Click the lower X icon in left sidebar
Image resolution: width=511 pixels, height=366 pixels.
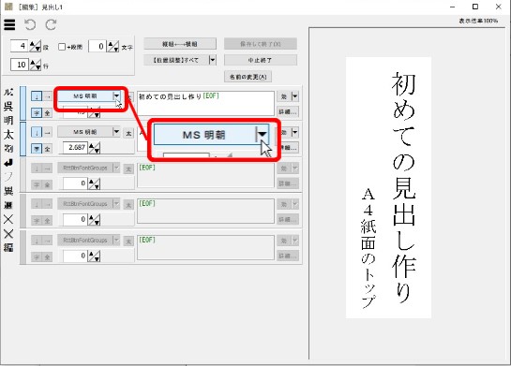8,234
